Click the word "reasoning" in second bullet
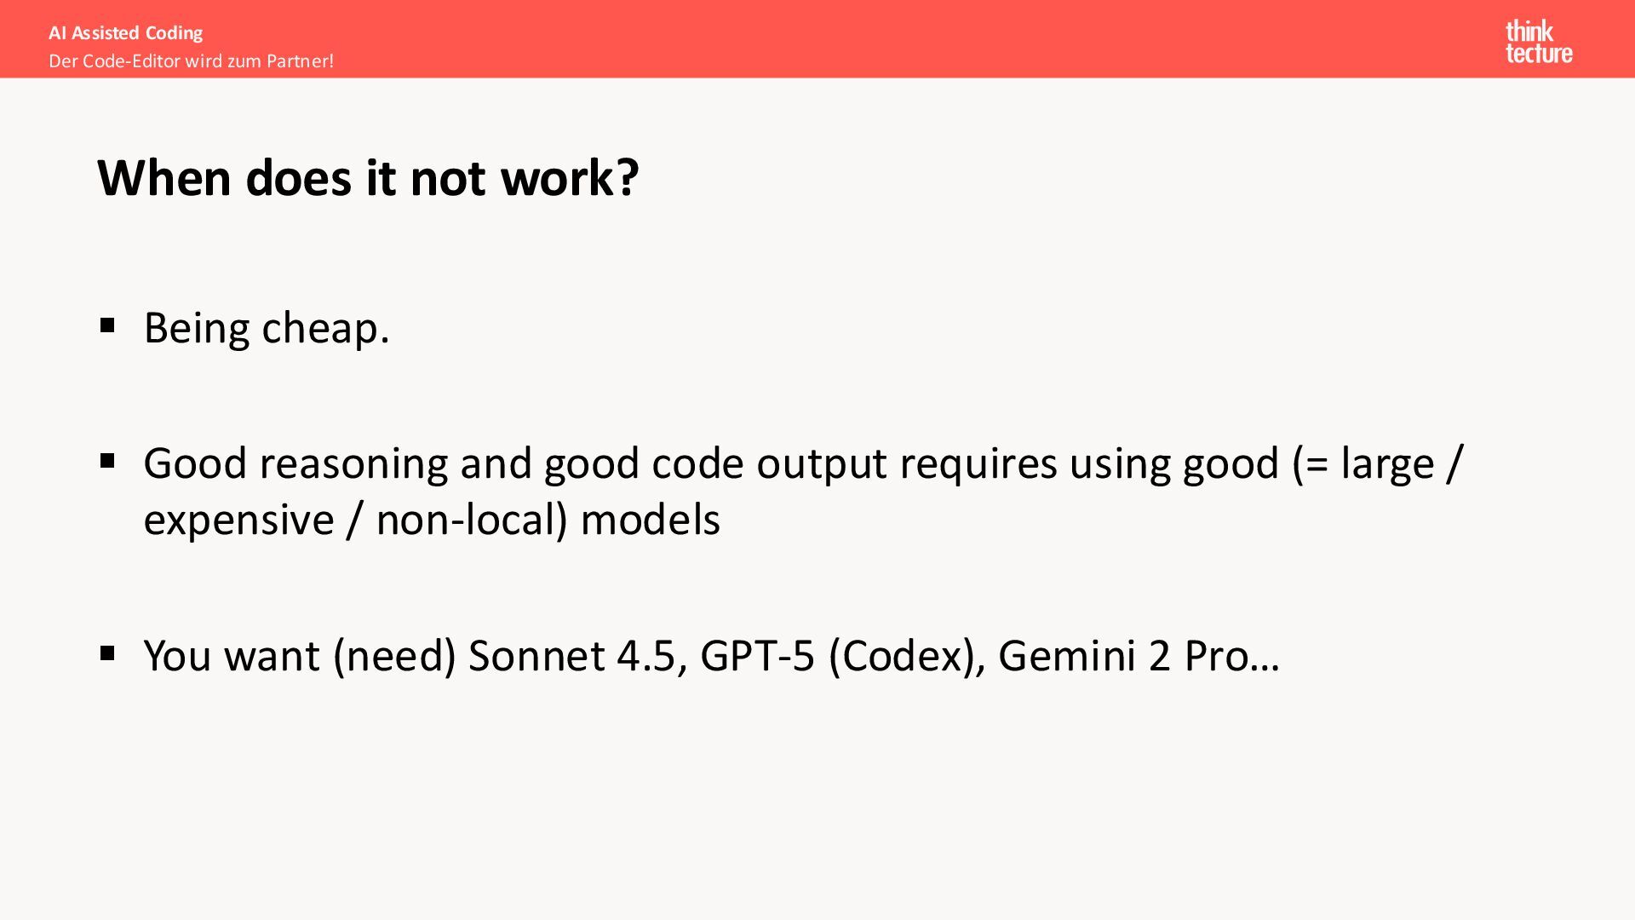Viewport: 1635px width, 920px height. click(x=353, y=464)
